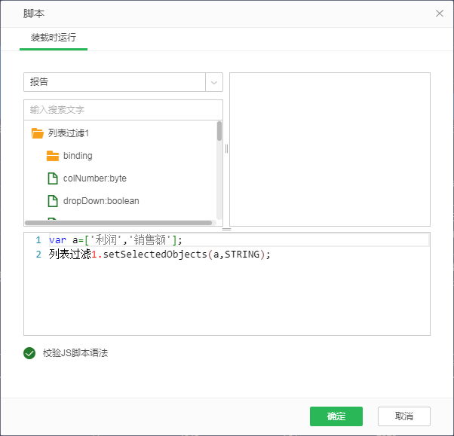Click the tree vertical scrollbar thumb
454x436 pixels.
(219, 131)
